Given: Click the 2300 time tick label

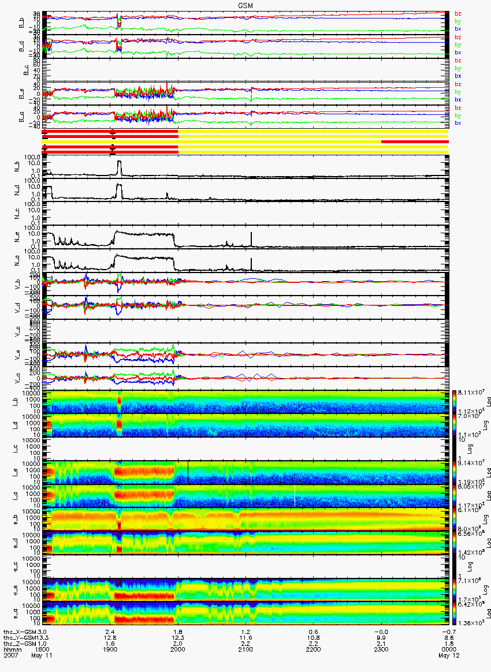Looking at the screenshot, I should (x=381, y=649).
